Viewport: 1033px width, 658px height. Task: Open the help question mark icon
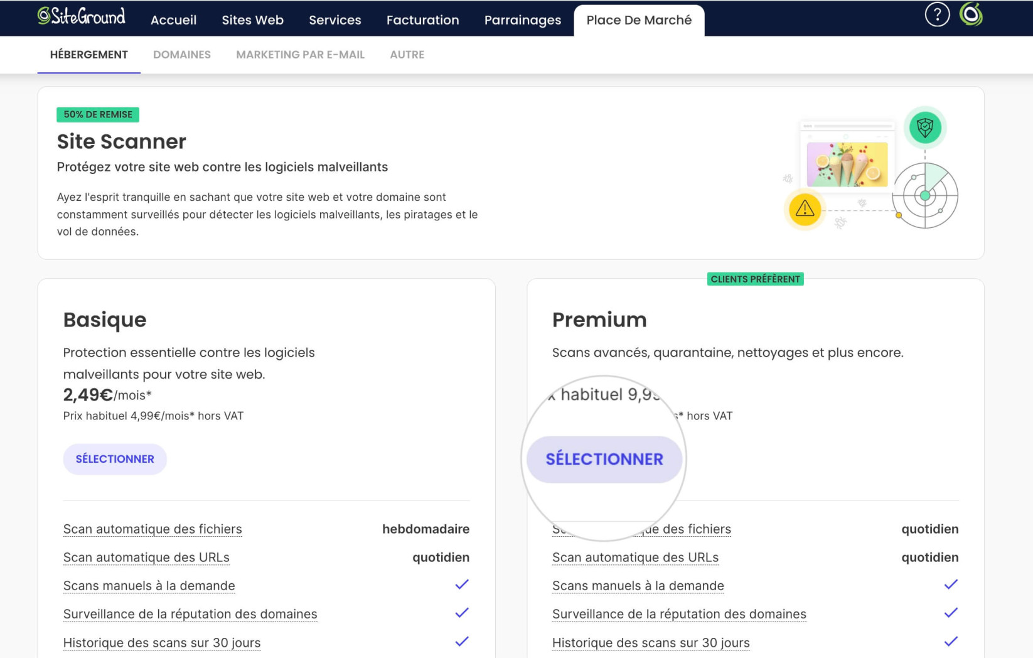[937, 14]
